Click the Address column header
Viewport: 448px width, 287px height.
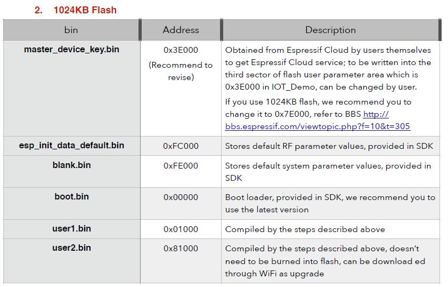(x=181, y=30)
